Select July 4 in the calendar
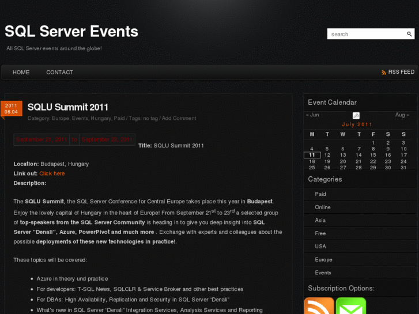This screenshot has width=419, height=314. [312, 149]
